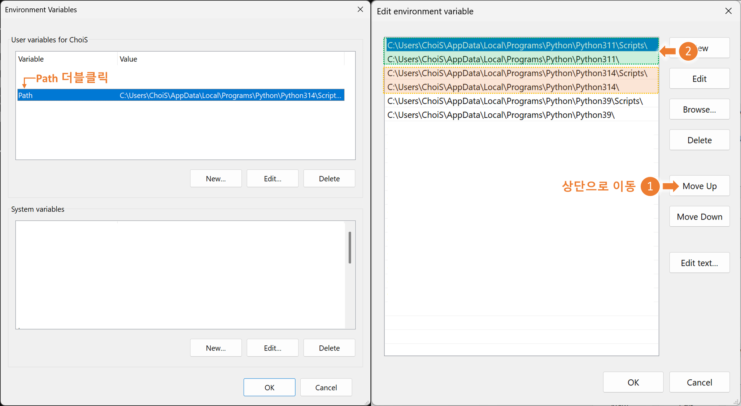This screenshot has width=741, height=406.
Task: Select the Python39\ path entry
Action: pyautogui.click(x=501, y=115)
